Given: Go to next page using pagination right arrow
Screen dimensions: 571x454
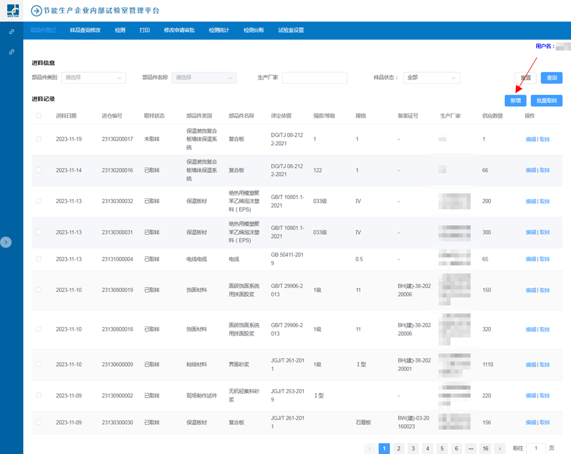Looking at the screenshot, I should pos(500,449).
